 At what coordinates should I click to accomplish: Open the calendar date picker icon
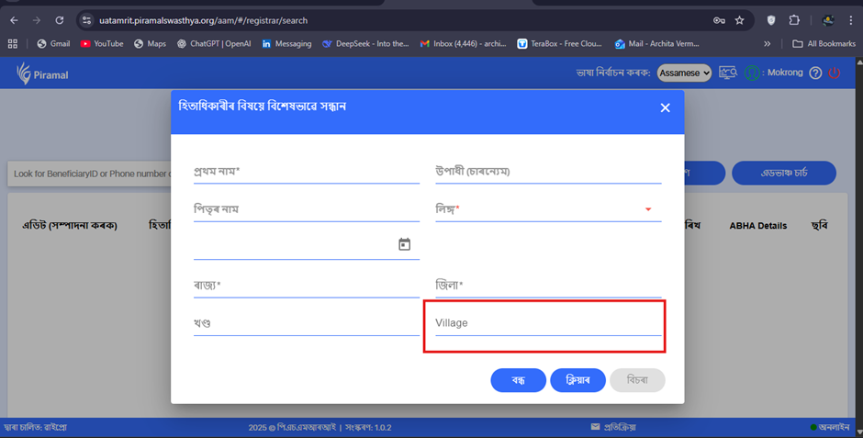pos(404,244)
